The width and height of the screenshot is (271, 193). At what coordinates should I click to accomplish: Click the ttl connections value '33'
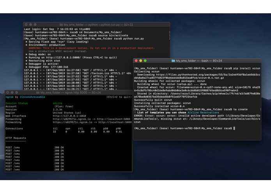point(54,132)
